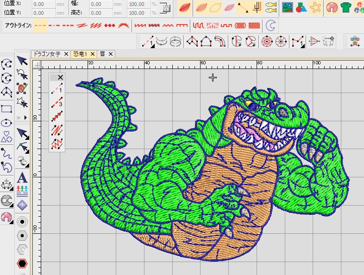Choose triple run in floating palette
364x275 pixels.
(57, 102)
